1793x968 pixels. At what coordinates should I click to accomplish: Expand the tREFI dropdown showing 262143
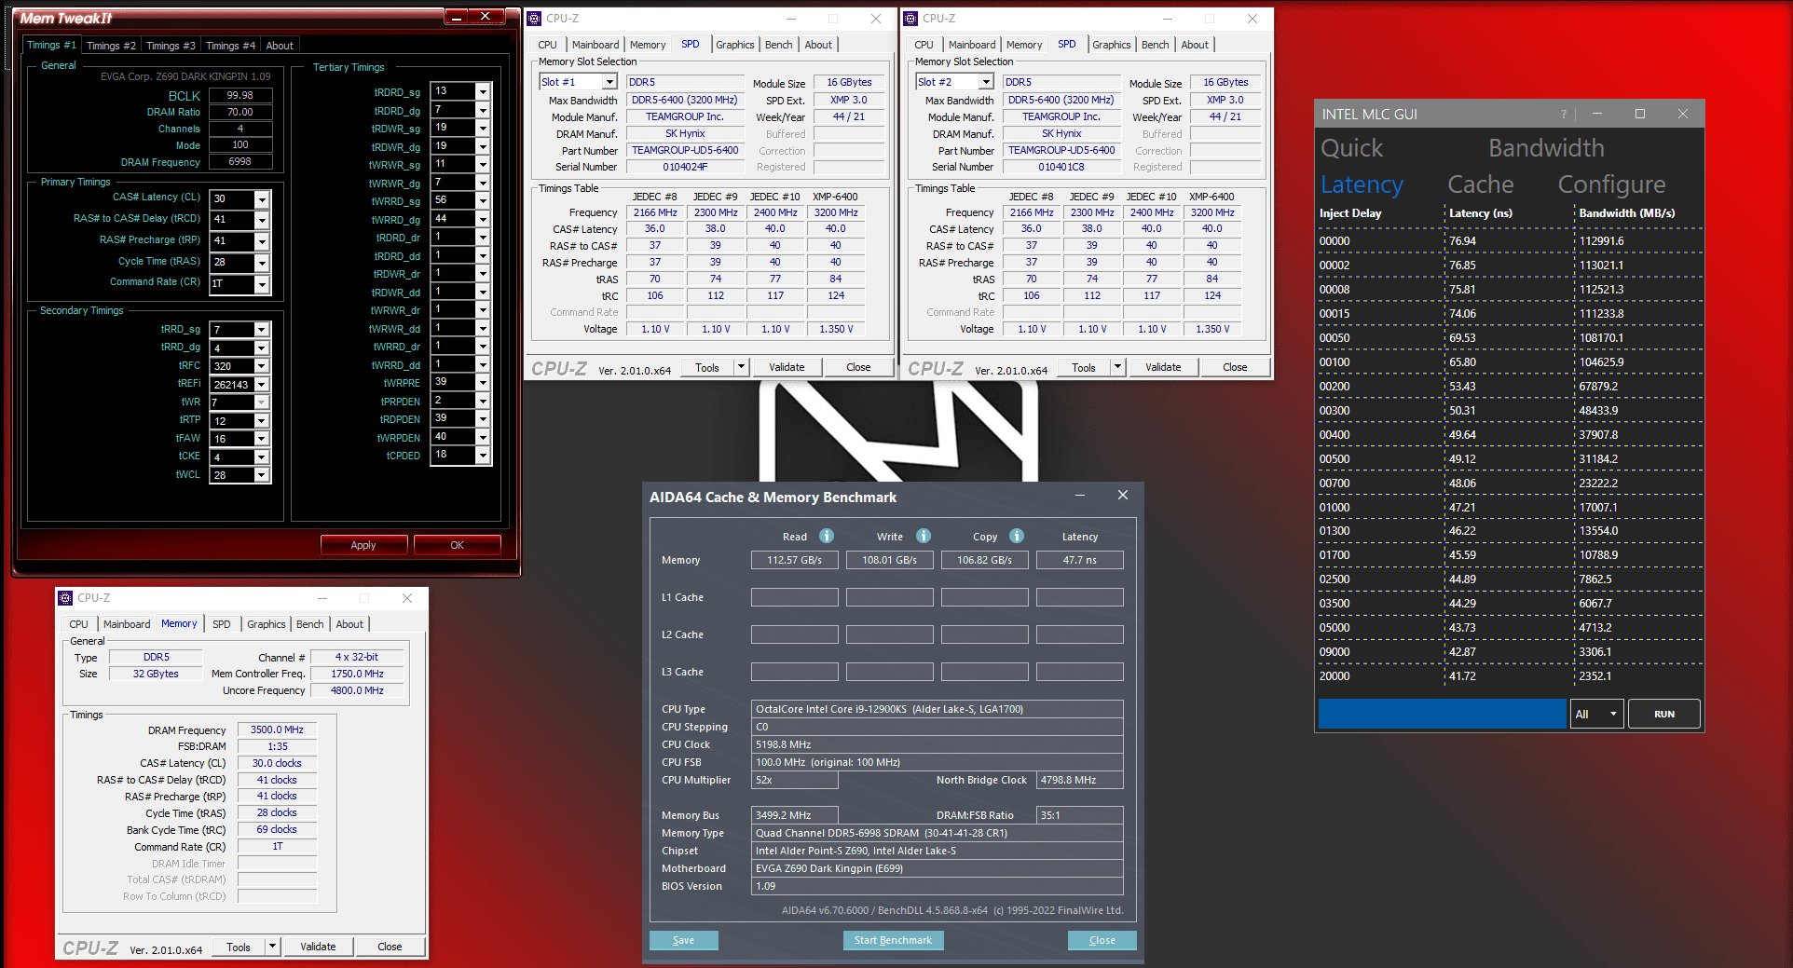coord(262,385)
